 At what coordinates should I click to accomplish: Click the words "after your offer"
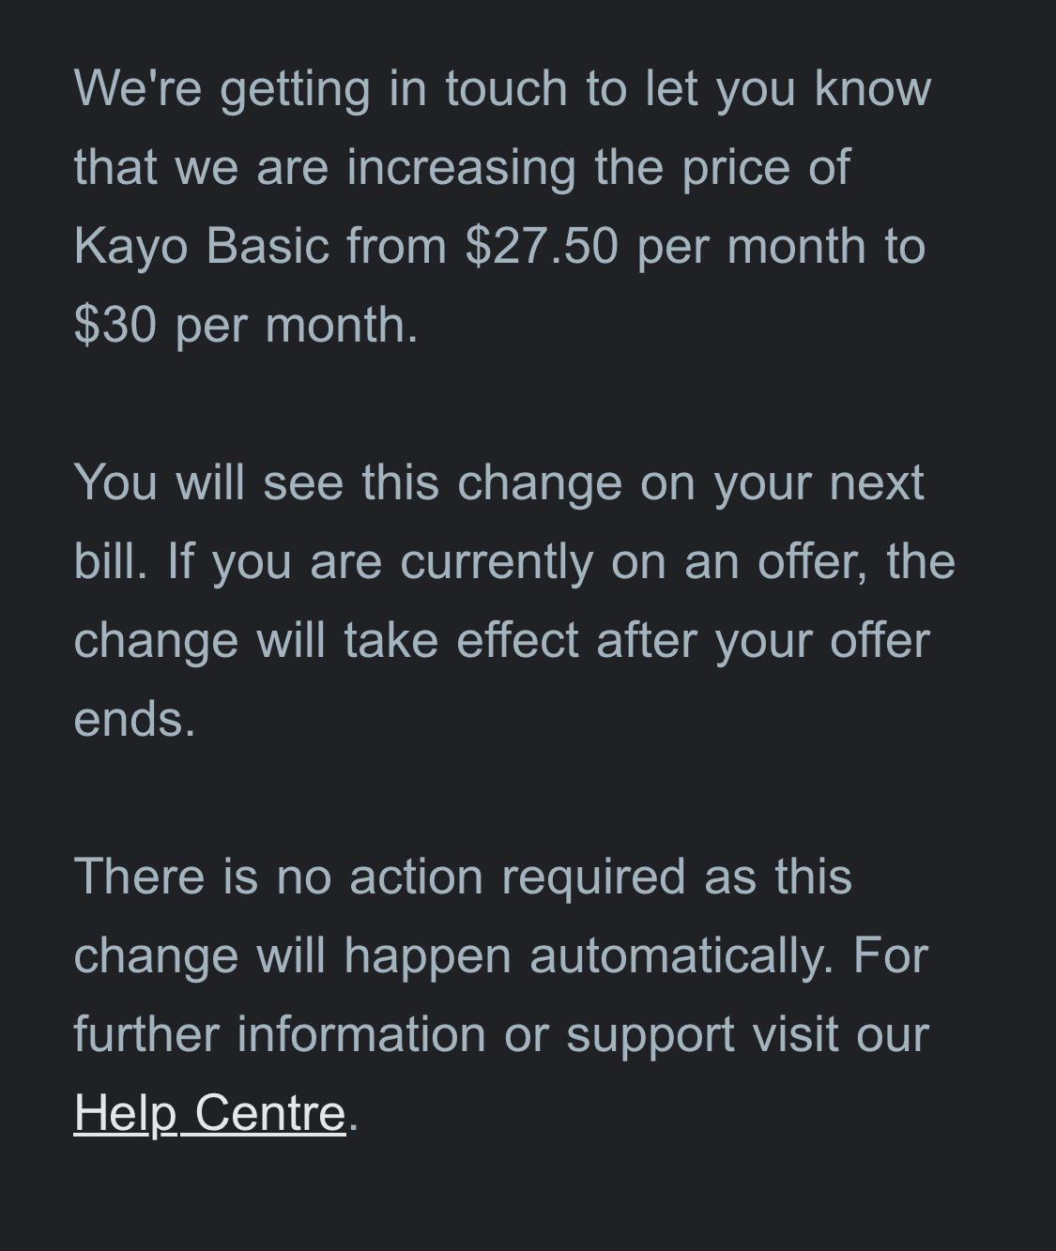[762, 640]
